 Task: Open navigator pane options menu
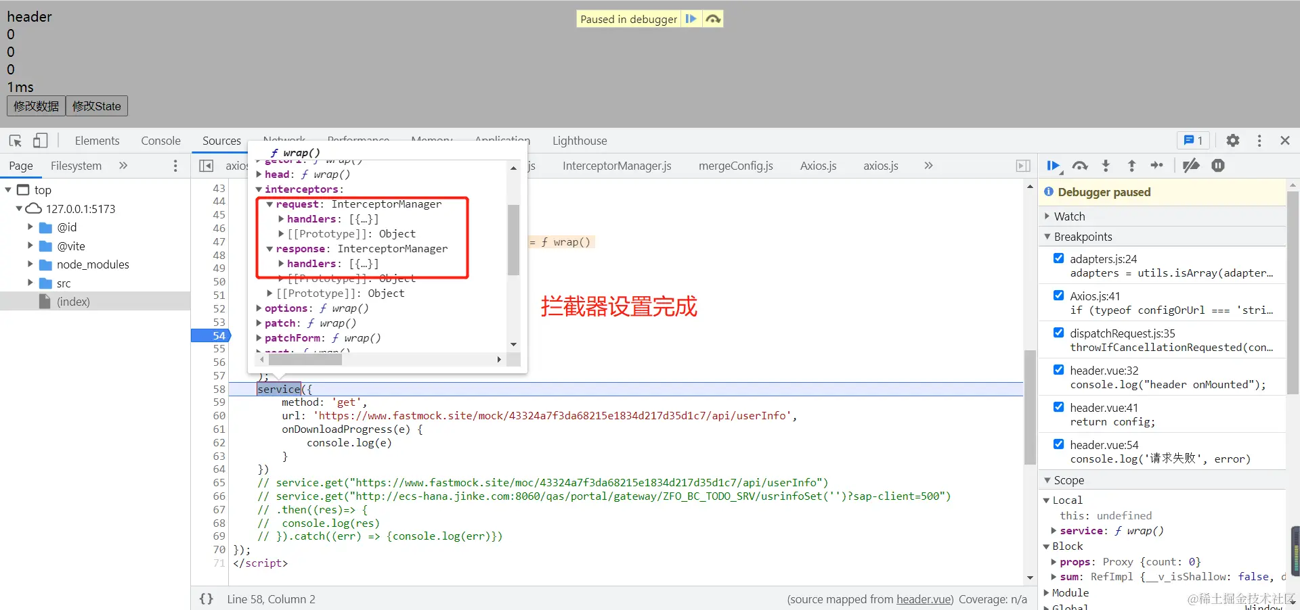pyautogui.click(x=175, y=166)
